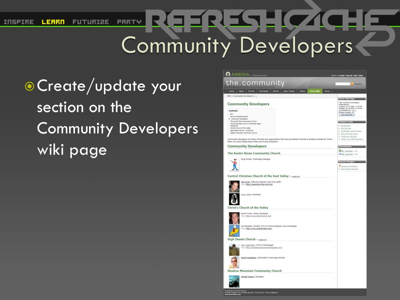Image resolution: width=400 pixels, height=300 pixels.
Task: Click Upload a new child attachment link
Action: tap(352, 139)
